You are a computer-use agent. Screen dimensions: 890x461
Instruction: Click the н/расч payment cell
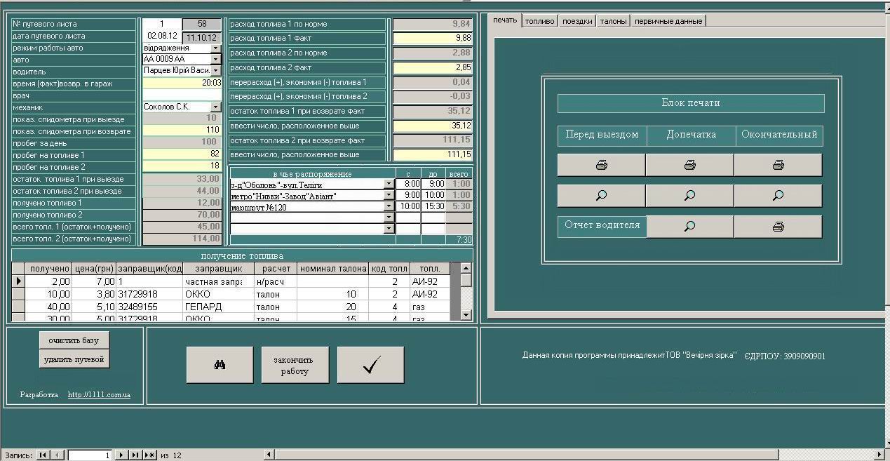[x=275, y=281]
